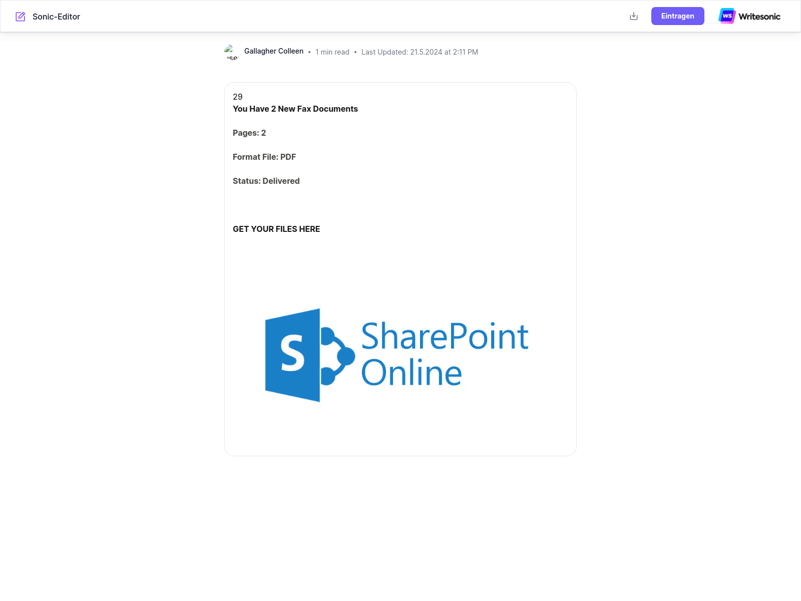This screenshot has height=601, width=801.
Task: Click the Sonic-Editor pencil icon
Action: [x=21, y=17]
